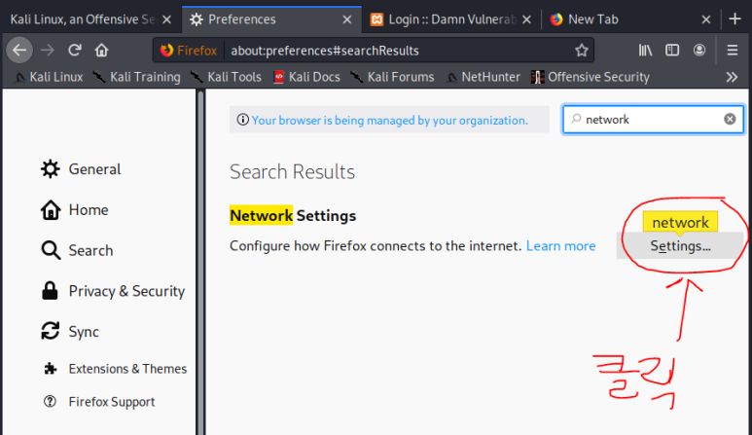Image resolution: width=752 pixels, height=435 pixels.
Task: Switch to the Preferences tab
Action: (x=271, y=19)
